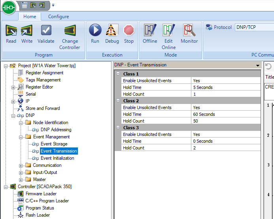Select Event Transmission tree item
This screenshot has width=274, height=219.
point(59,151)
